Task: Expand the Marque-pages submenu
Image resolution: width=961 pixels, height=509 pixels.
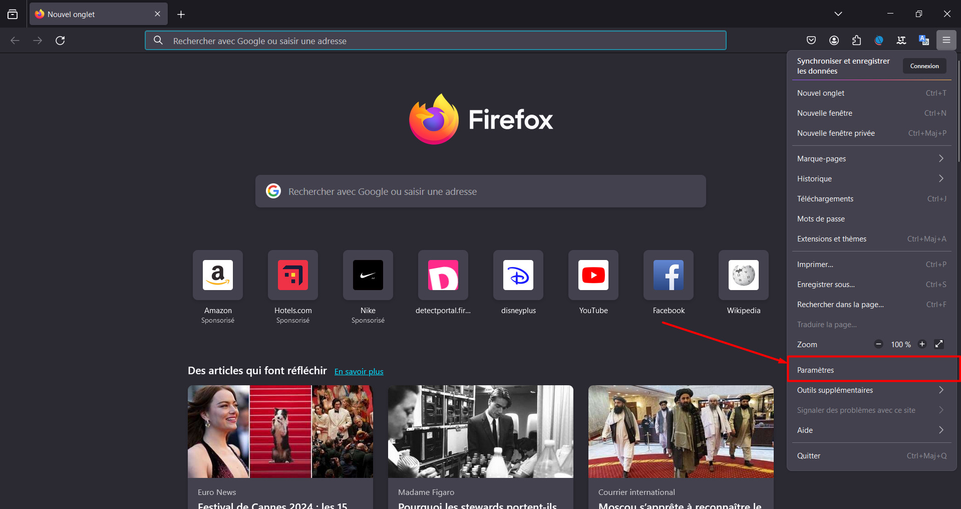Action: click(x=871, y=159)
